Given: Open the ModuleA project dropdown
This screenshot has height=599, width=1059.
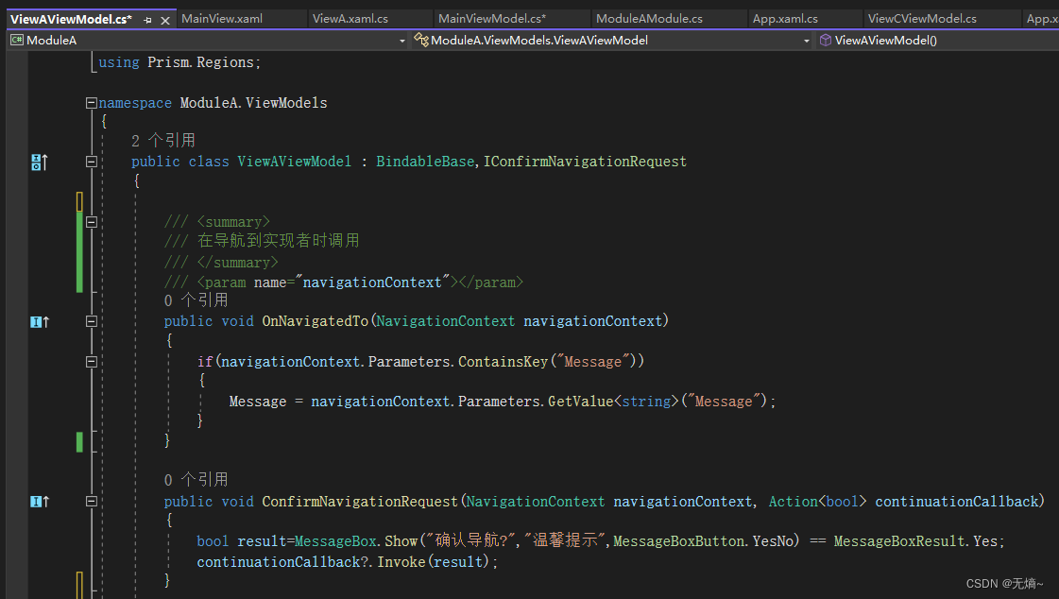Looking at the screenshot, I should [402, 41].
